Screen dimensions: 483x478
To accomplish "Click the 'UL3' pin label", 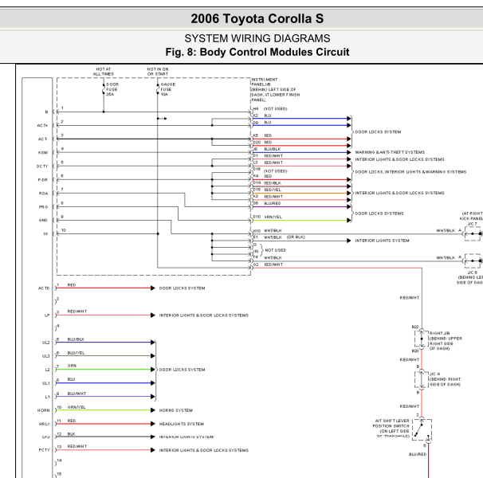I will tap(46, 356).
